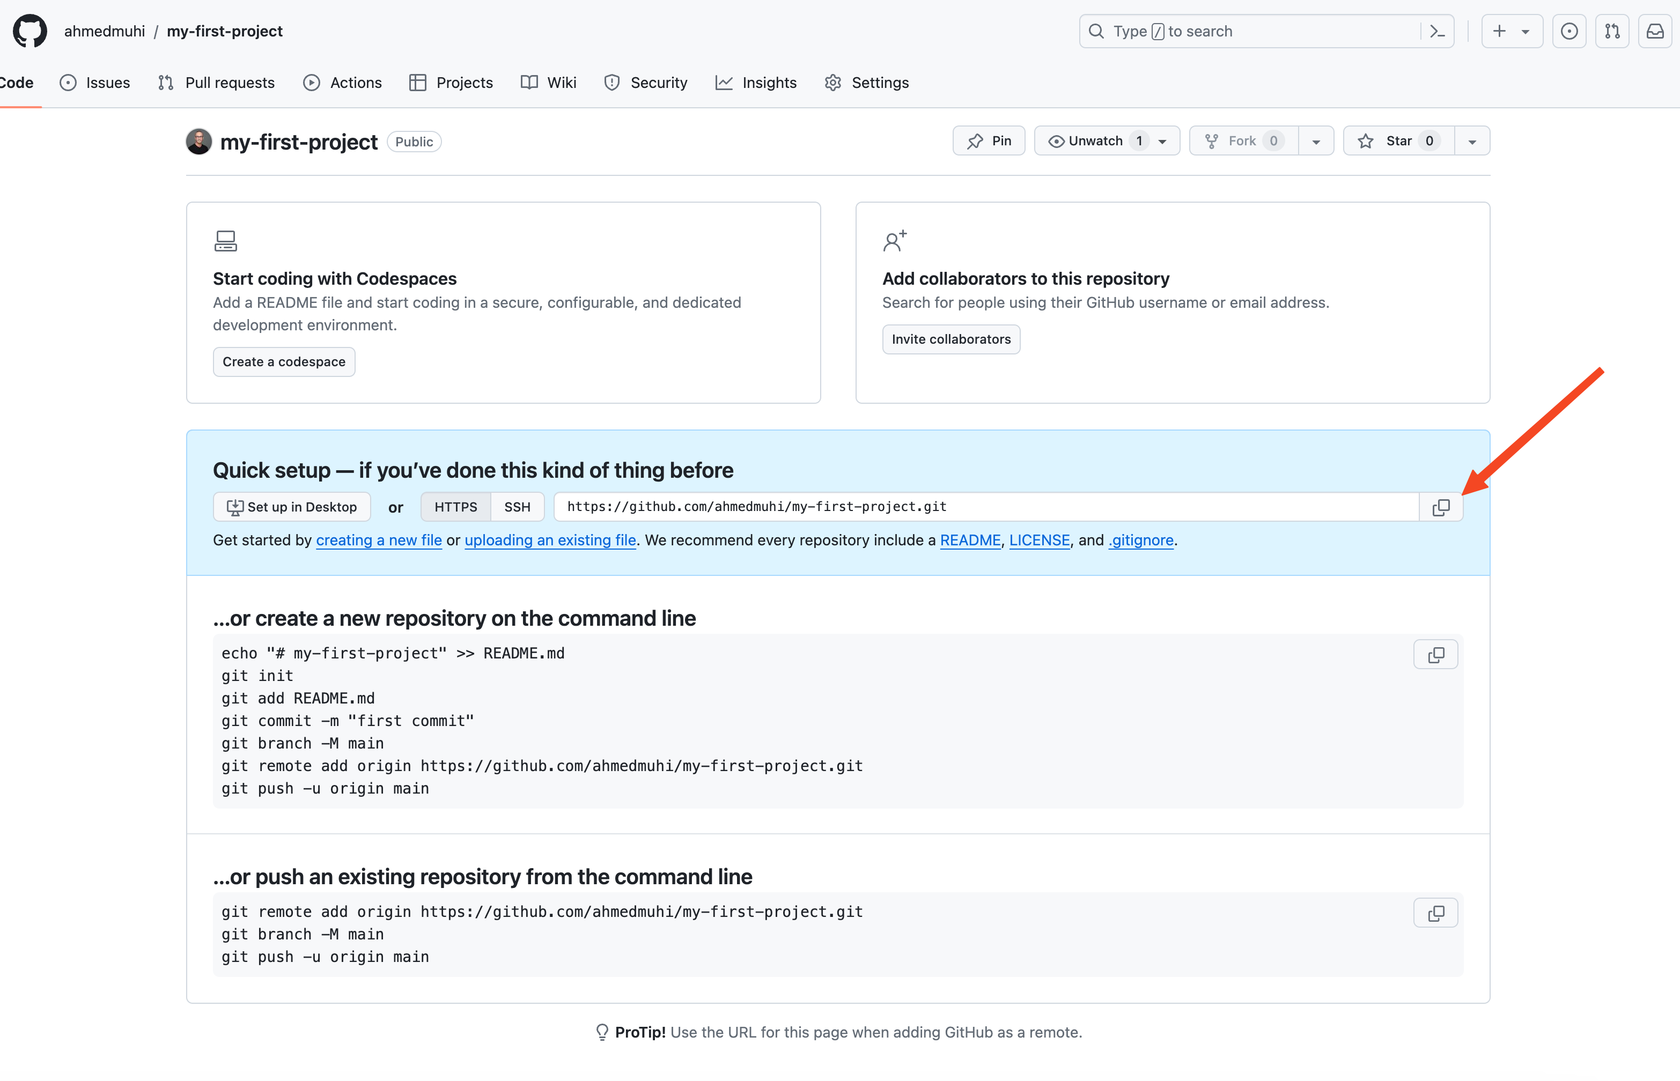Viewport: 1680px width, 1081px height.
Task: Click the my-first-project repository title
Action: pyautogui.click(x=298, y=142)
